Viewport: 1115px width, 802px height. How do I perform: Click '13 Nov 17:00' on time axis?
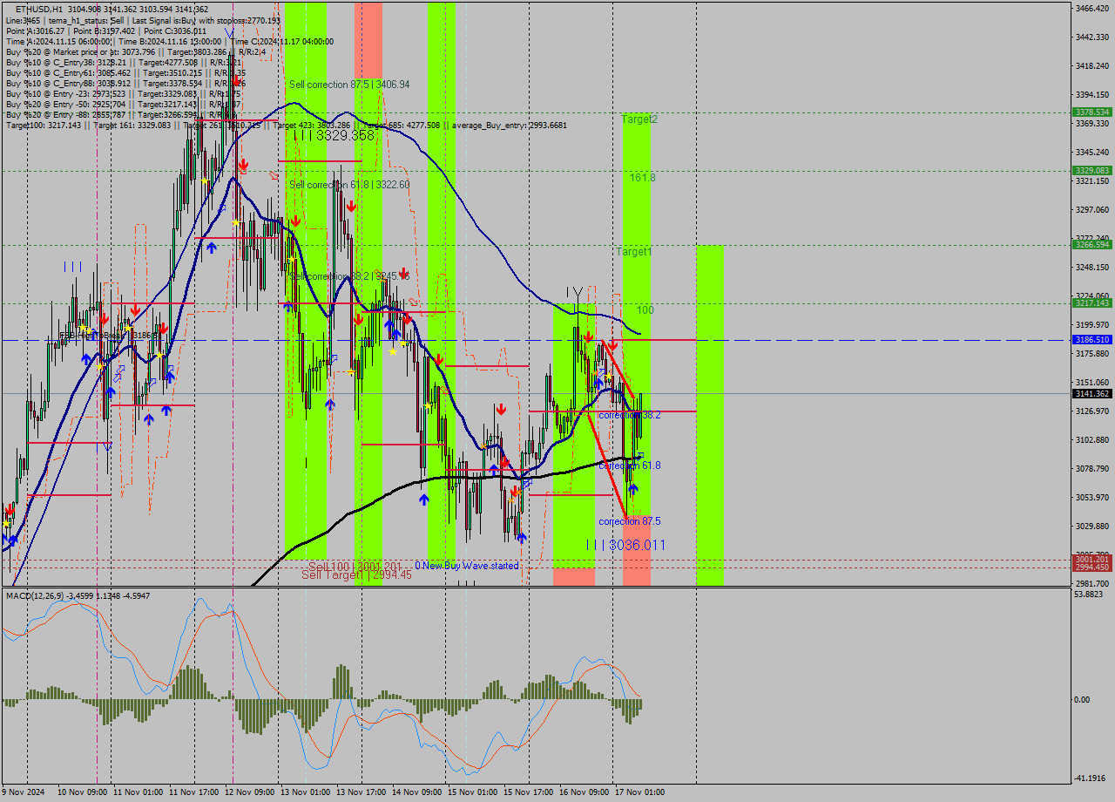[362, 792]
